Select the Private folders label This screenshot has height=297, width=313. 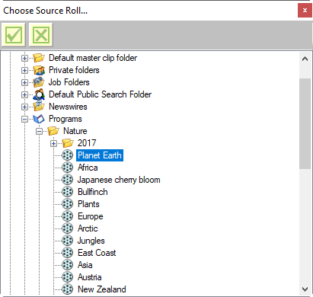pyautogui.click(x=74, y=70)
